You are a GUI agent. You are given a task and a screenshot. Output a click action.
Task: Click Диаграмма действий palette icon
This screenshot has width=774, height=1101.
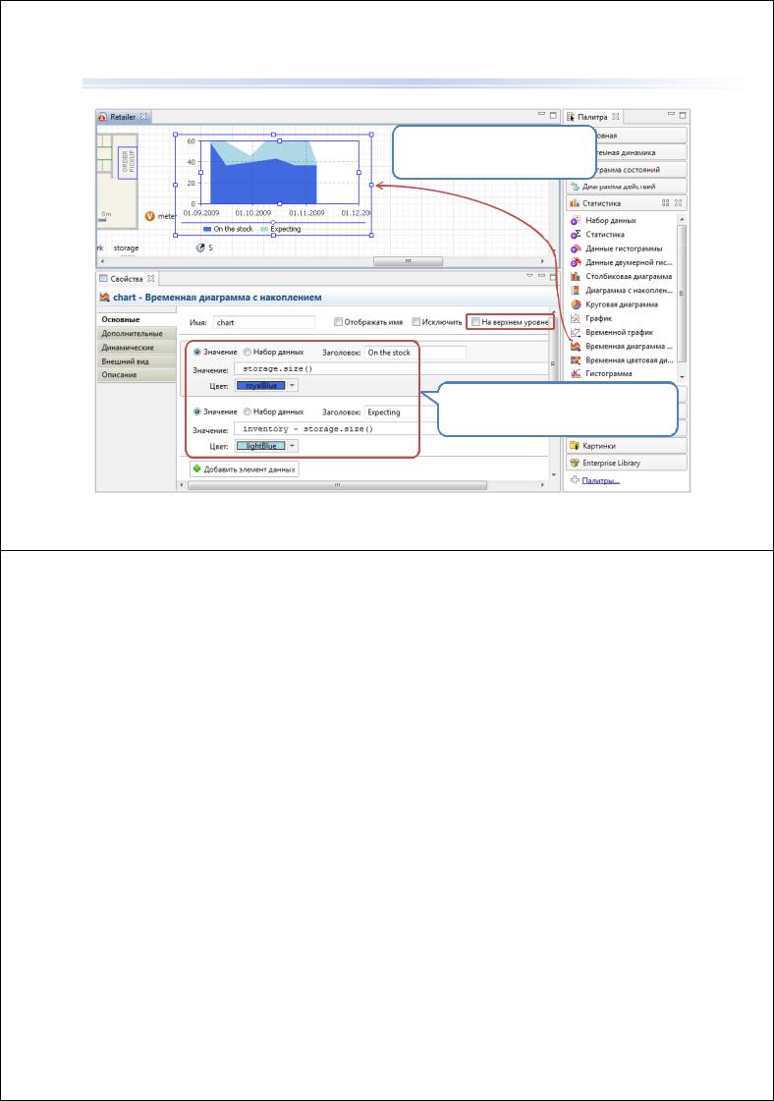(x=575, y=187)
